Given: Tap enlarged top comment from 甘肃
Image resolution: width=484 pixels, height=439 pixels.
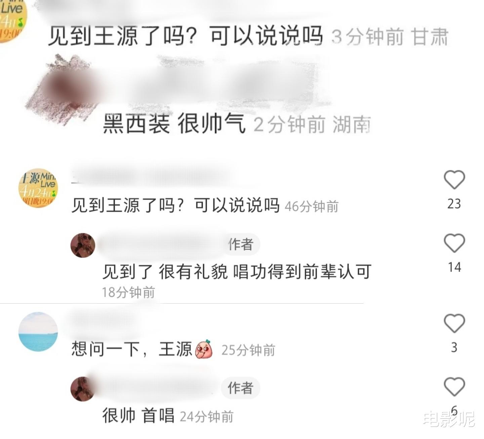Looking at the screenshot, I should tap(185, 36).
